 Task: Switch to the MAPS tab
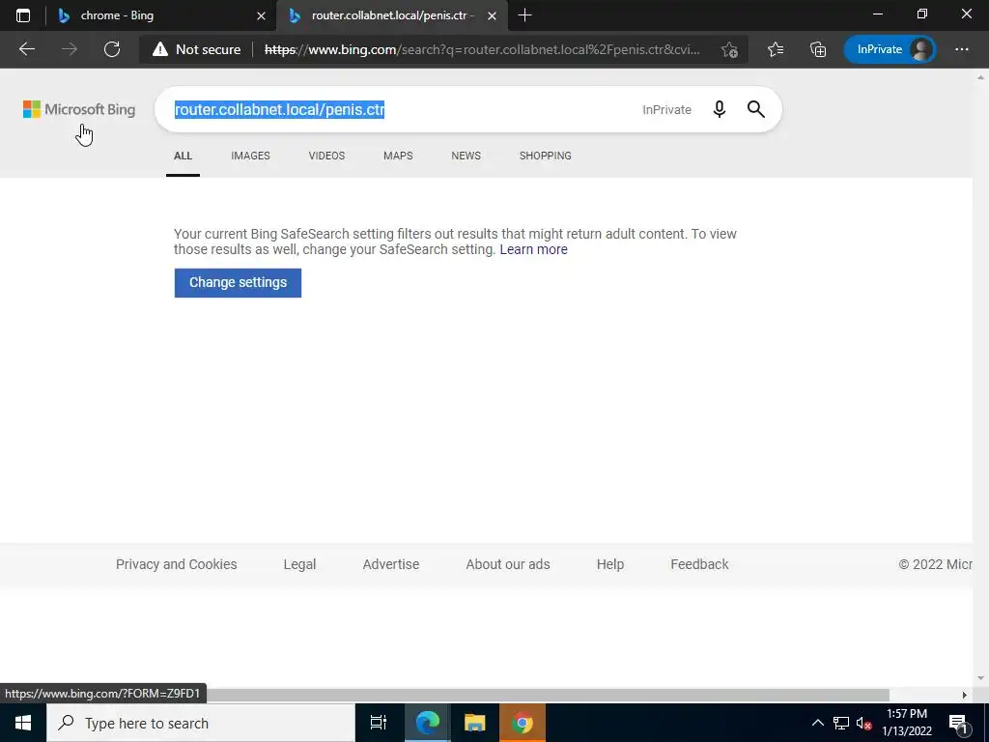[398, 156]
